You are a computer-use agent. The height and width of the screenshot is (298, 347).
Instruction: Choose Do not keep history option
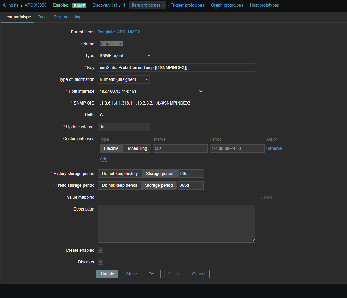(120, 174)
